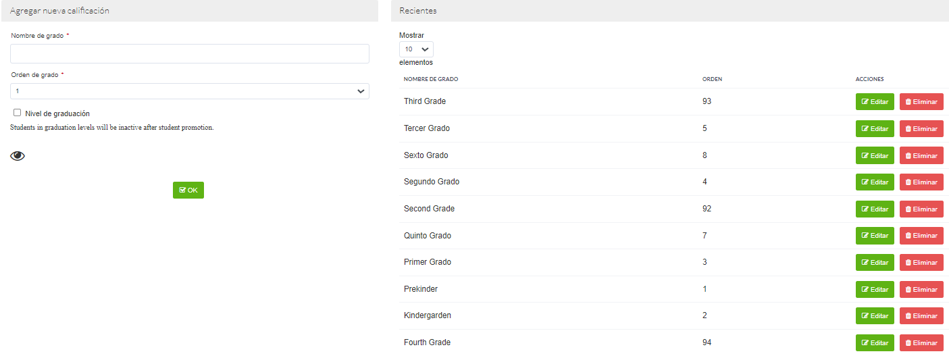Remove the Second Grade entry

(921, 209)
